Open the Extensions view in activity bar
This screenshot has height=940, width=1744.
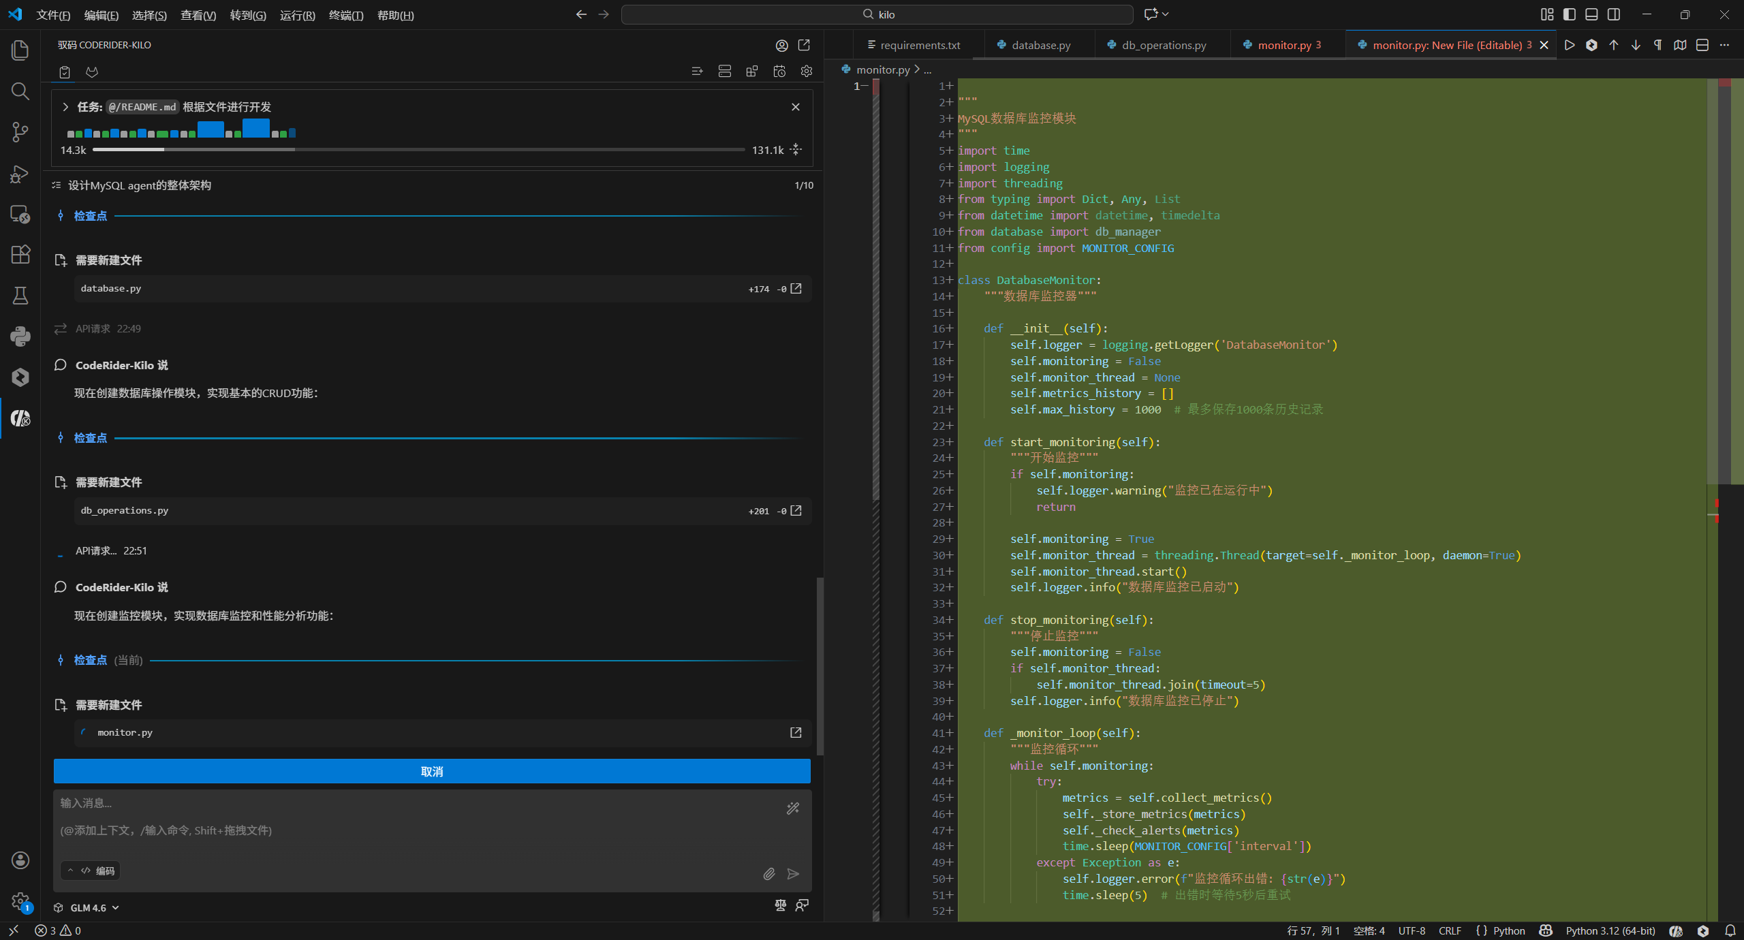click(x=20, y=254)
